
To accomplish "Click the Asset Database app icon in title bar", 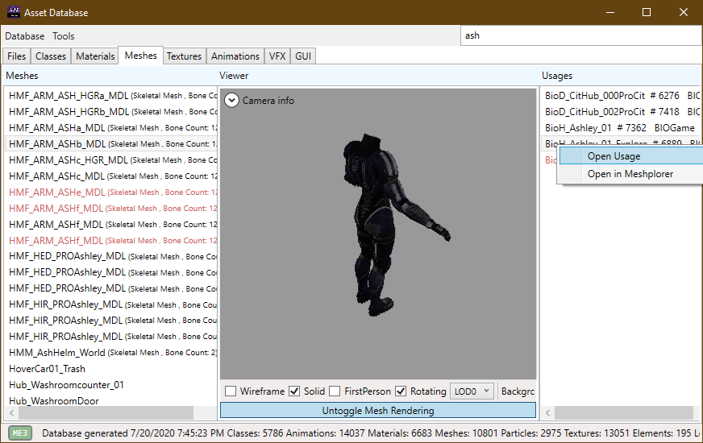I will pyautogui.click(x=15, y=12).
